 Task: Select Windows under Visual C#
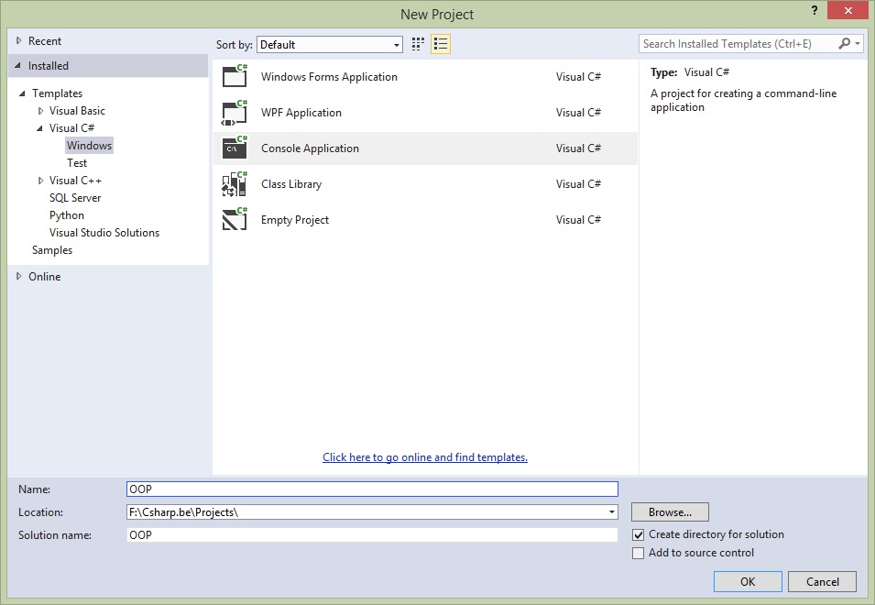89,145
